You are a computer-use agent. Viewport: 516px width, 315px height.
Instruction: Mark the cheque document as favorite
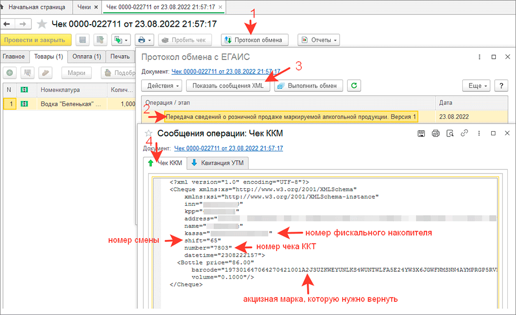pos(42,24)
